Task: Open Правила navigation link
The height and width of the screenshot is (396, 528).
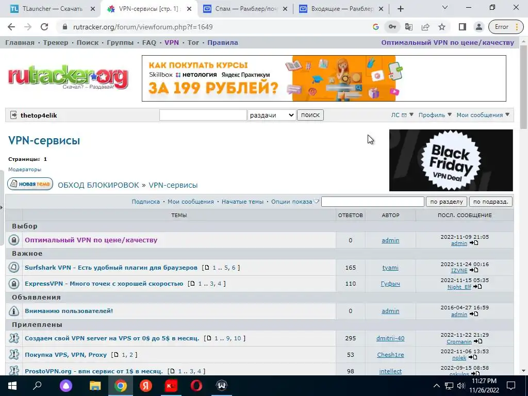Action: [x=223, y=42]
